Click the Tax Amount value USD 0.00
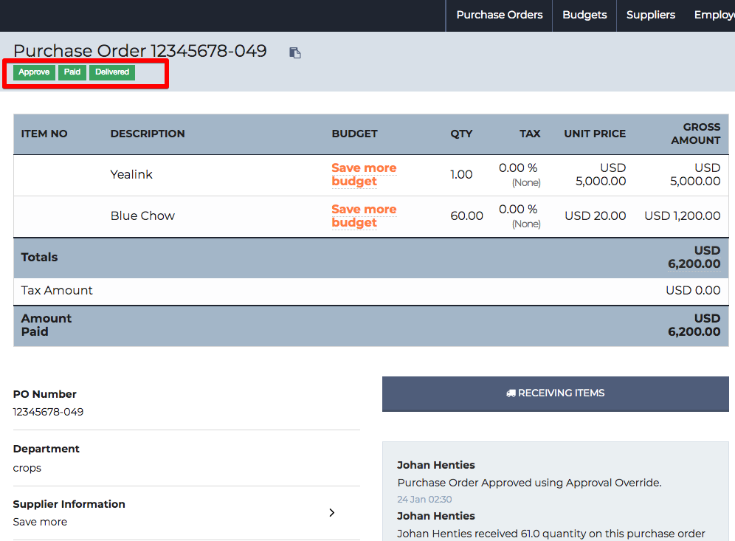Viewport: 735px width, 541px height. (x=693, y=290)
